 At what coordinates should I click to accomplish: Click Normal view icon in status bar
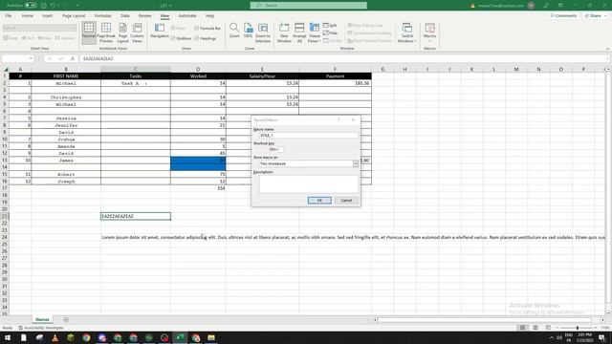[522, 328]
